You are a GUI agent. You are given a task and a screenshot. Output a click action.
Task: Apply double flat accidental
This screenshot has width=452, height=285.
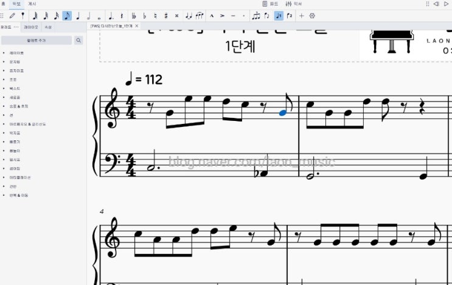(x=134, y=16)
